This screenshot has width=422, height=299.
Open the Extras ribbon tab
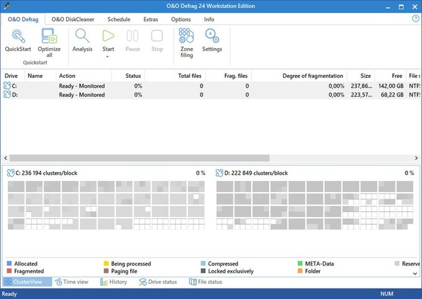(x=150, y=20)
